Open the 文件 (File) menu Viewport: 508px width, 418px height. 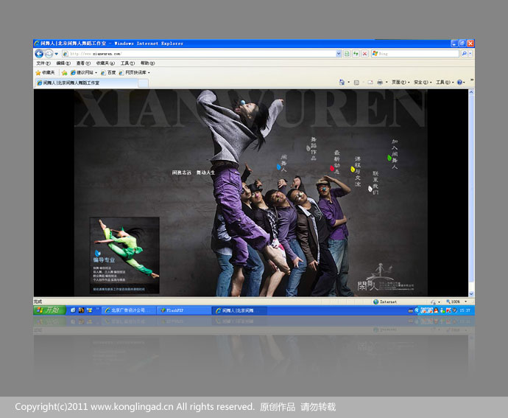click(x=43, y=63)
